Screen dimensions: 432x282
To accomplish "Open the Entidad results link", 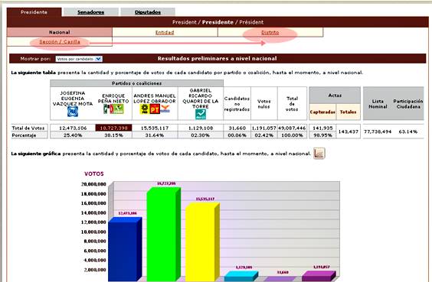I will pyautogui.click(x=165, y=32).
